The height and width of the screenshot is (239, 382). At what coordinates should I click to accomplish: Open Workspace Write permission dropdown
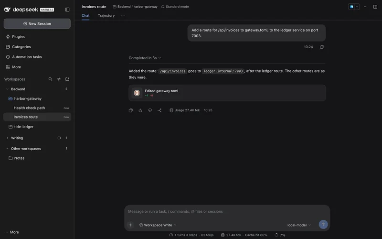pyautogui.click(x=158, y=225)
